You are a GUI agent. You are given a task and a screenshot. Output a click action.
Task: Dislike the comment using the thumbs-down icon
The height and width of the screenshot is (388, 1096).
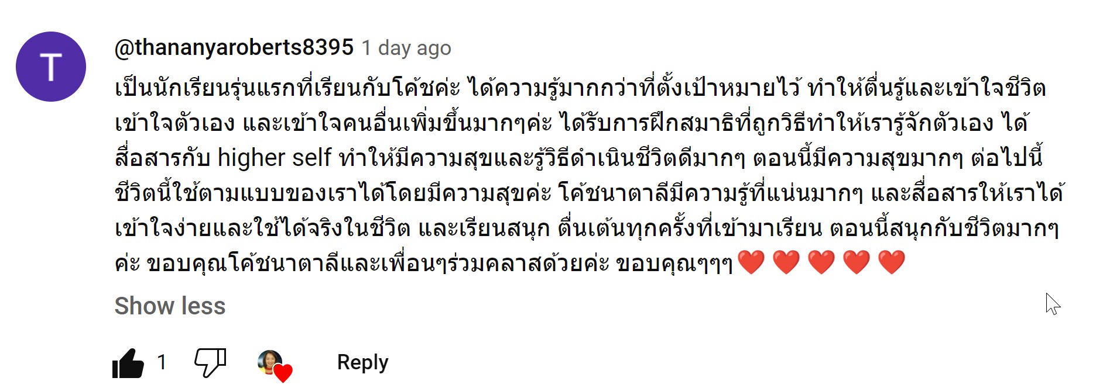(x=210, y=362)
